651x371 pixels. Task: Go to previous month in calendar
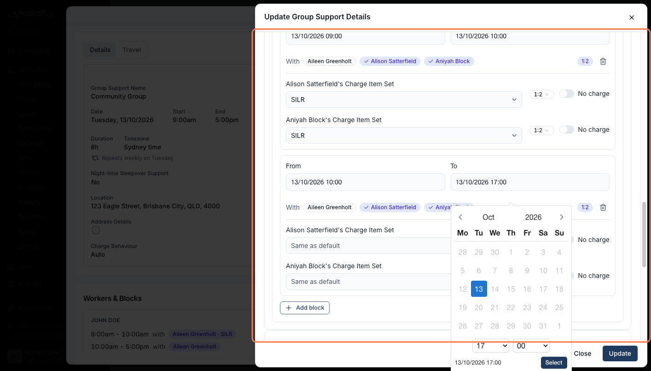pos(460,217)
